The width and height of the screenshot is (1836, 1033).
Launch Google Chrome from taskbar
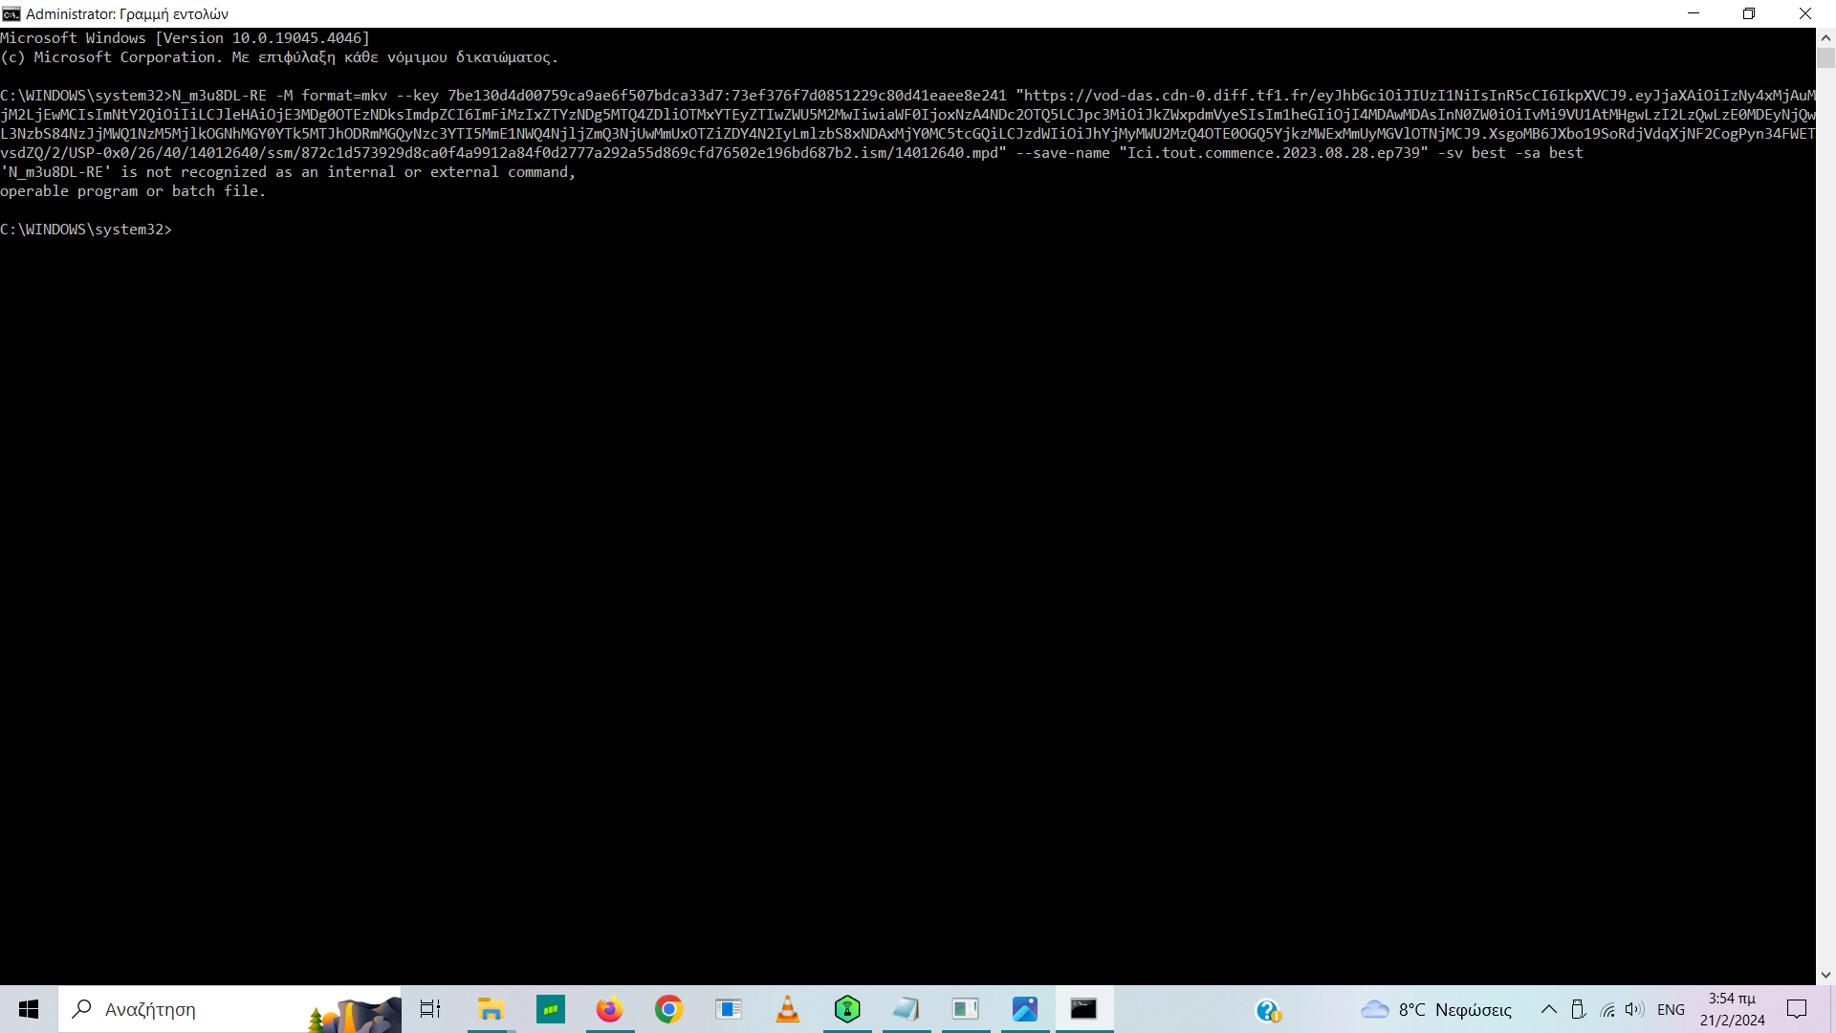tap(669, 1009)
